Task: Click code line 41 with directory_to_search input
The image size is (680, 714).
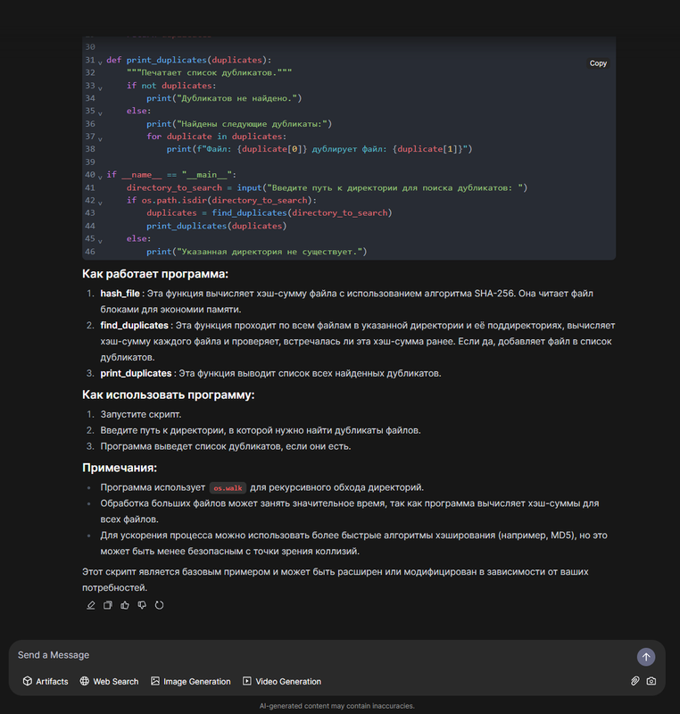Action: pyautogui.click(x=327, y=187)
